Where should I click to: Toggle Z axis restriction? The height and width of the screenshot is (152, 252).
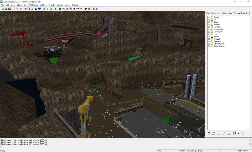click(x=51, y=9)
